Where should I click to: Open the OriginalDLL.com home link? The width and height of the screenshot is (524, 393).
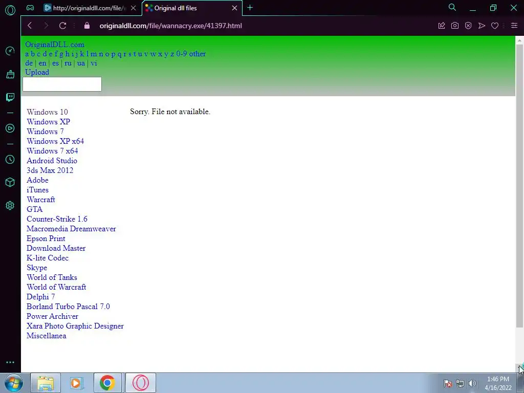55,45
